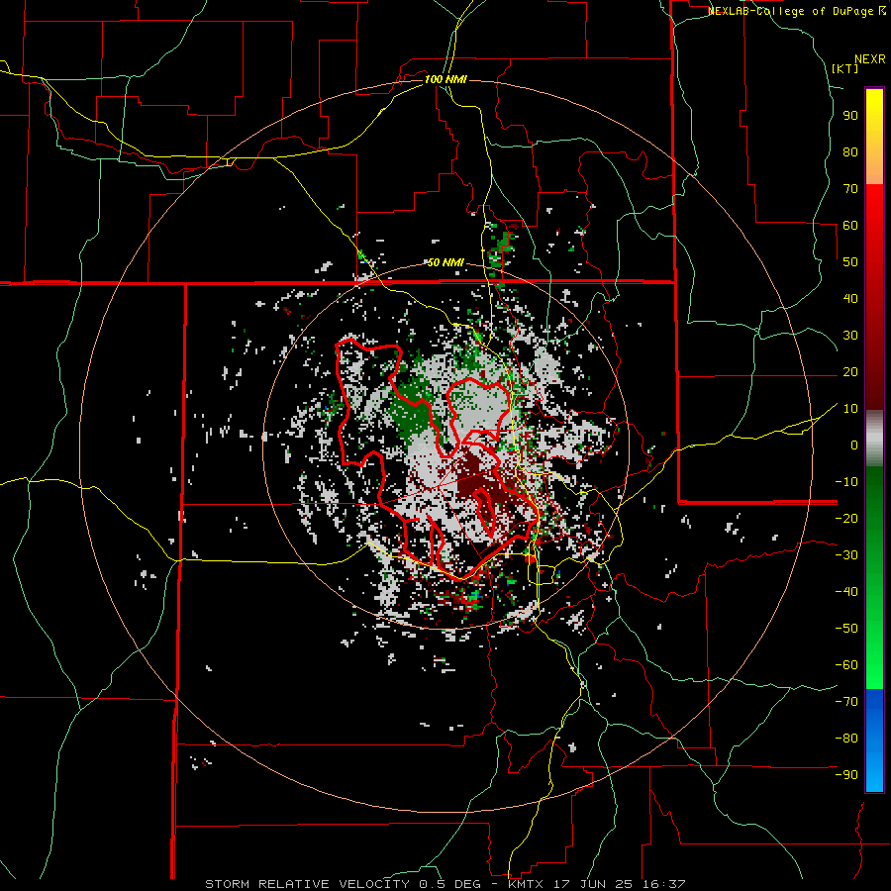The height and width of the screenshot is (891, 891).
Task: Click the "NEXR" label above the scale
Action: point(870,59)
